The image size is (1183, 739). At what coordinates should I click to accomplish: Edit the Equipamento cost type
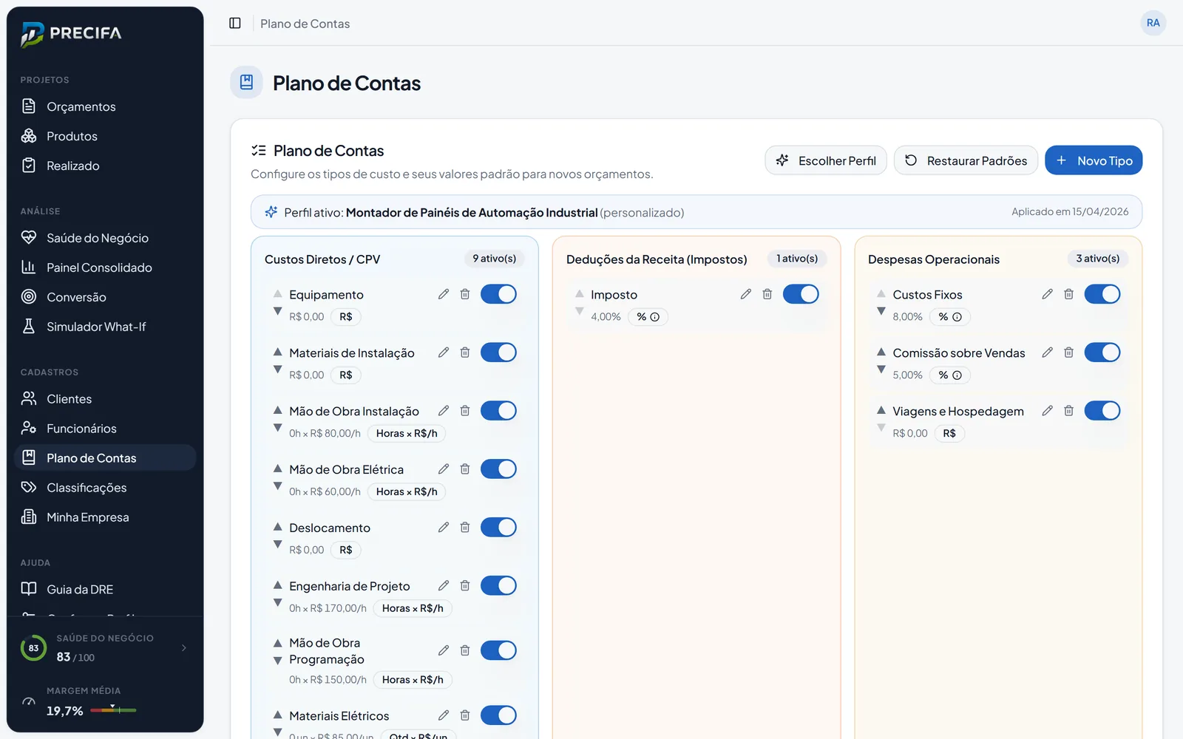click(444, 294)
